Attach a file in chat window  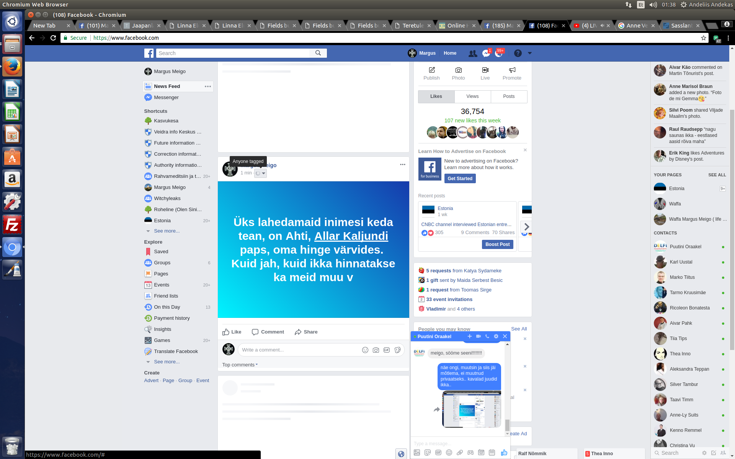[460, 452]
